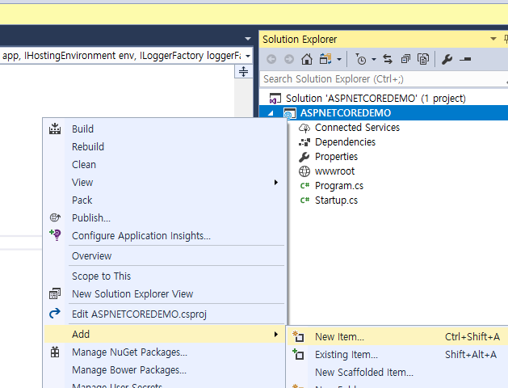The image size is (508, 388).
Task: Click the Collapse All icon in Solution Explorer
Action: pyautogui.click(x=405, y=59)
